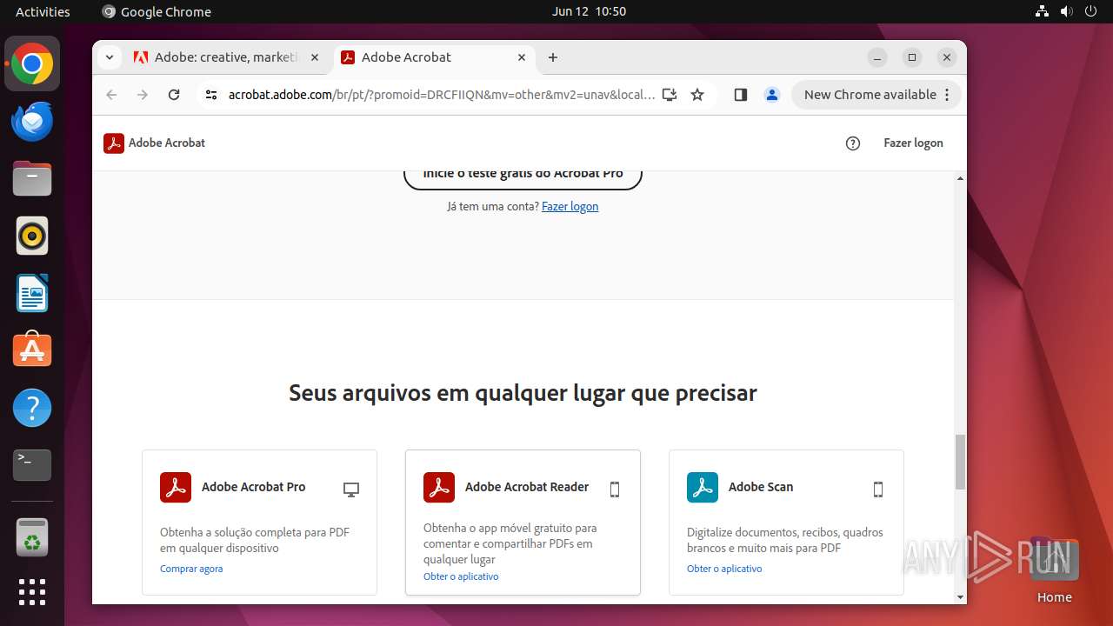Click the Acrobat Pro free trial button
This screenshot has height=626, width=1113.
pyautogui.click(x=523, y=176)
